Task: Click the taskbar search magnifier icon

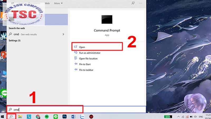Action: pos(11,117)
